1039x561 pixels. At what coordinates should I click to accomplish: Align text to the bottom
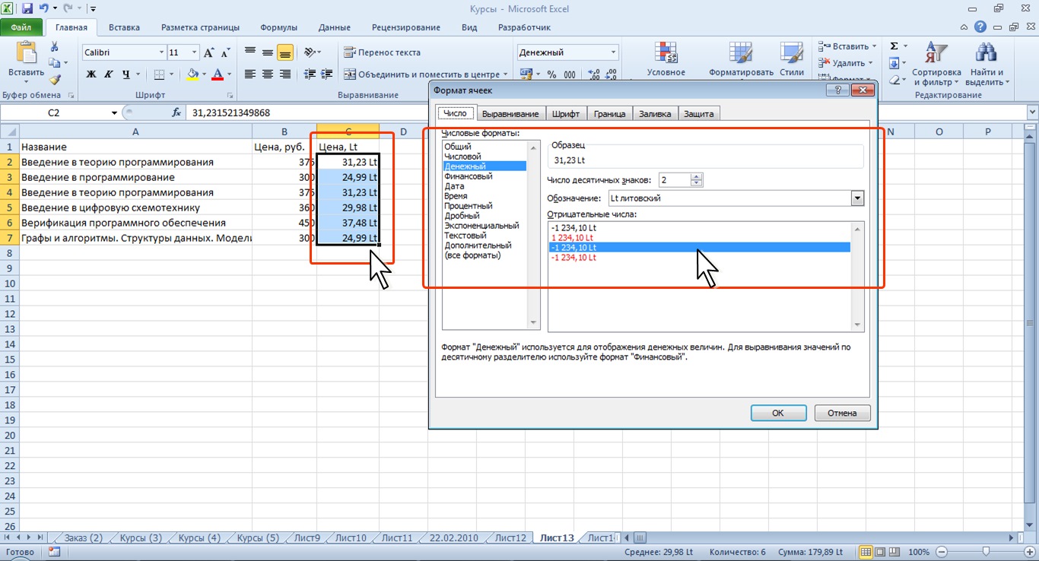click(285, 52)
